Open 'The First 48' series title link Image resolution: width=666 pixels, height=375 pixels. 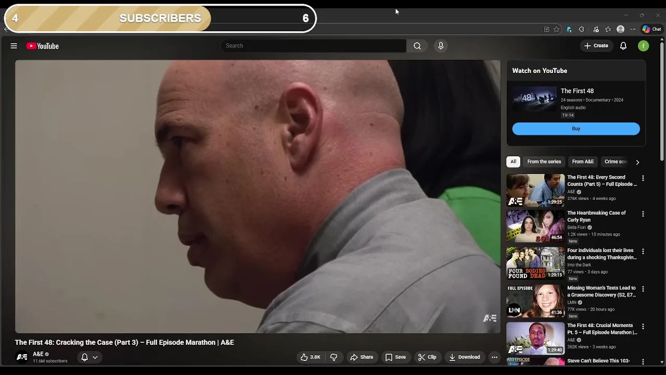[x=577, y=91]
